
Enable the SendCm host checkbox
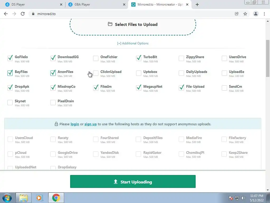224,88
